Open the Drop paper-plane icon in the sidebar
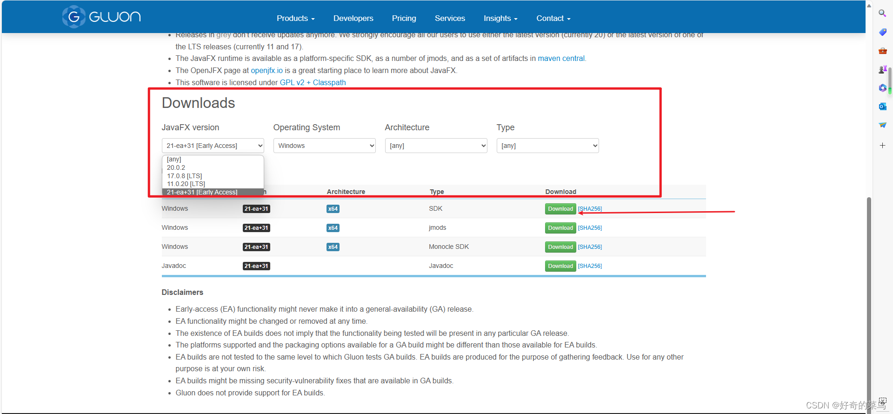 pos(882,125)
